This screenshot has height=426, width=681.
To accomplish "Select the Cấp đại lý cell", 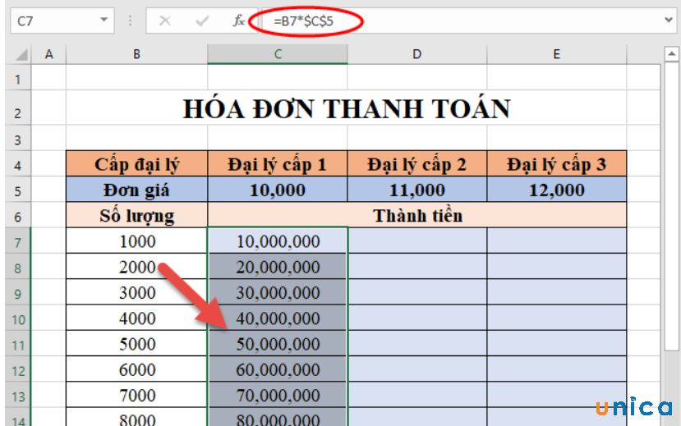I will [137, 164].
